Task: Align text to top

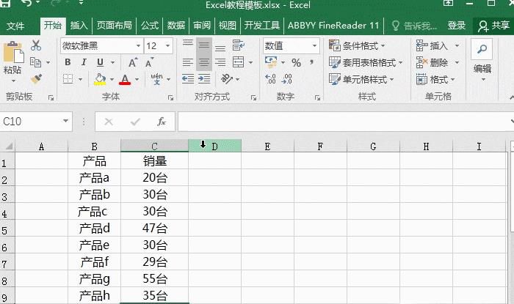Action: (x=188, y=43)
